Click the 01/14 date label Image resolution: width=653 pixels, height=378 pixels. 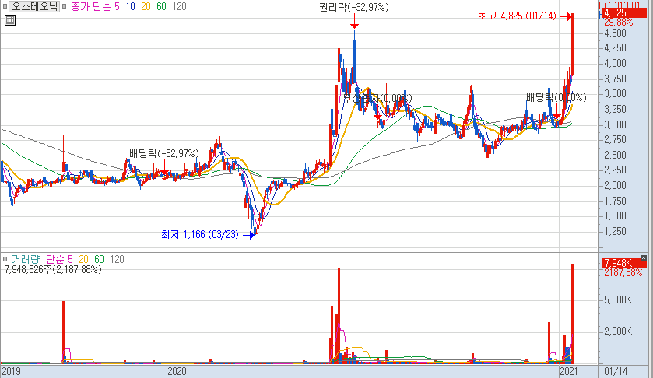[615, 371]
